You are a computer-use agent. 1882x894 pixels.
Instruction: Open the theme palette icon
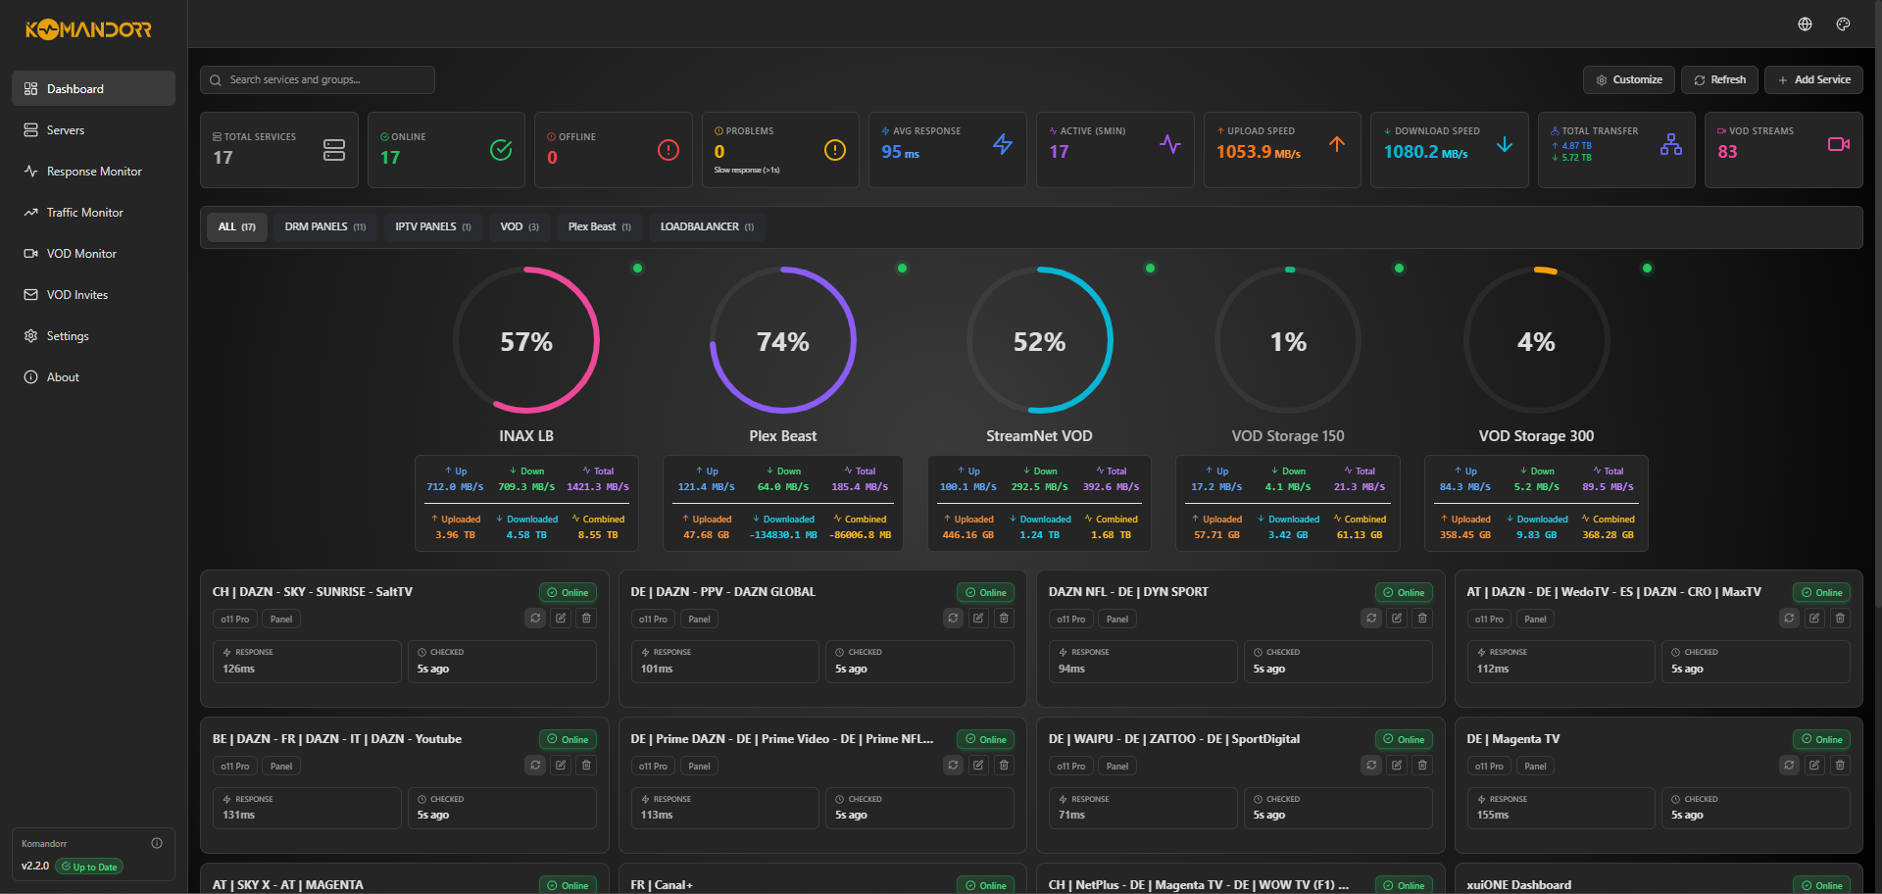click(x=1844, y=24)
